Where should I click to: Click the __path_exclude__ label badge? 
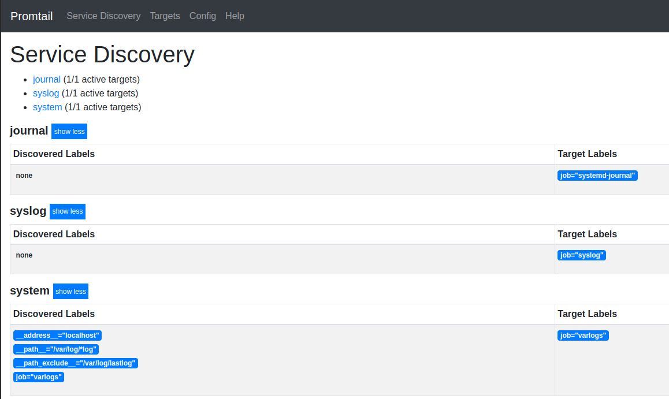pyautogui.click(x=76, y=363)
